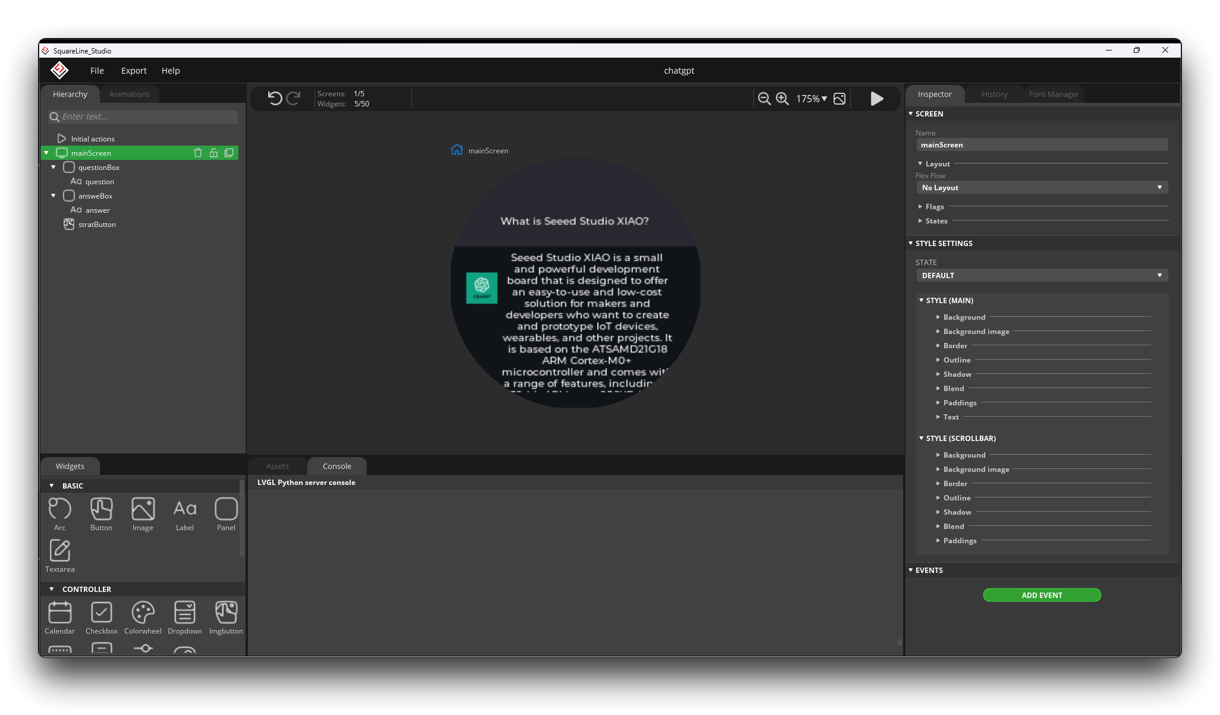Screen dimensions: 1220x715
Task: Select the answer label item
Action: (x=98, y=210)
